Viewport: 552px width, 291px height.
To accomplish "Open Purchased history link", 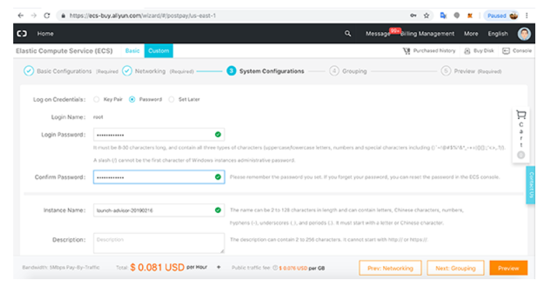I will point(434,51).
